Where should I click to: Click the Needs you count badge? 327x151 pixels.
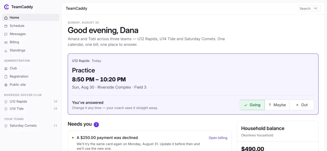[x=96, y=125]
